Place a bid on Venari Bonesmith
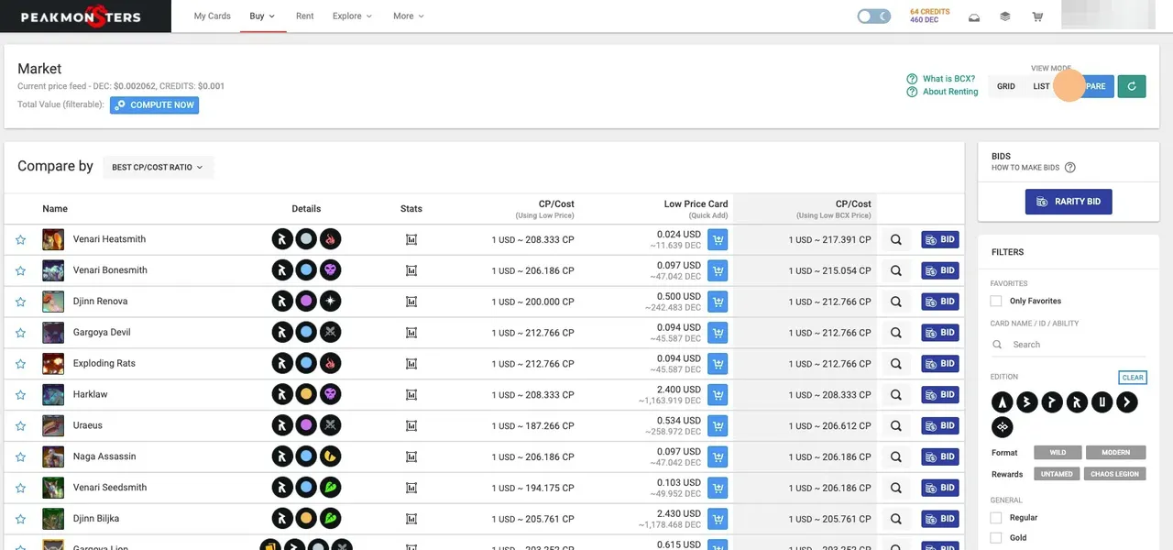The height and width of the screenshot is (550, 1173). [940, 270]
